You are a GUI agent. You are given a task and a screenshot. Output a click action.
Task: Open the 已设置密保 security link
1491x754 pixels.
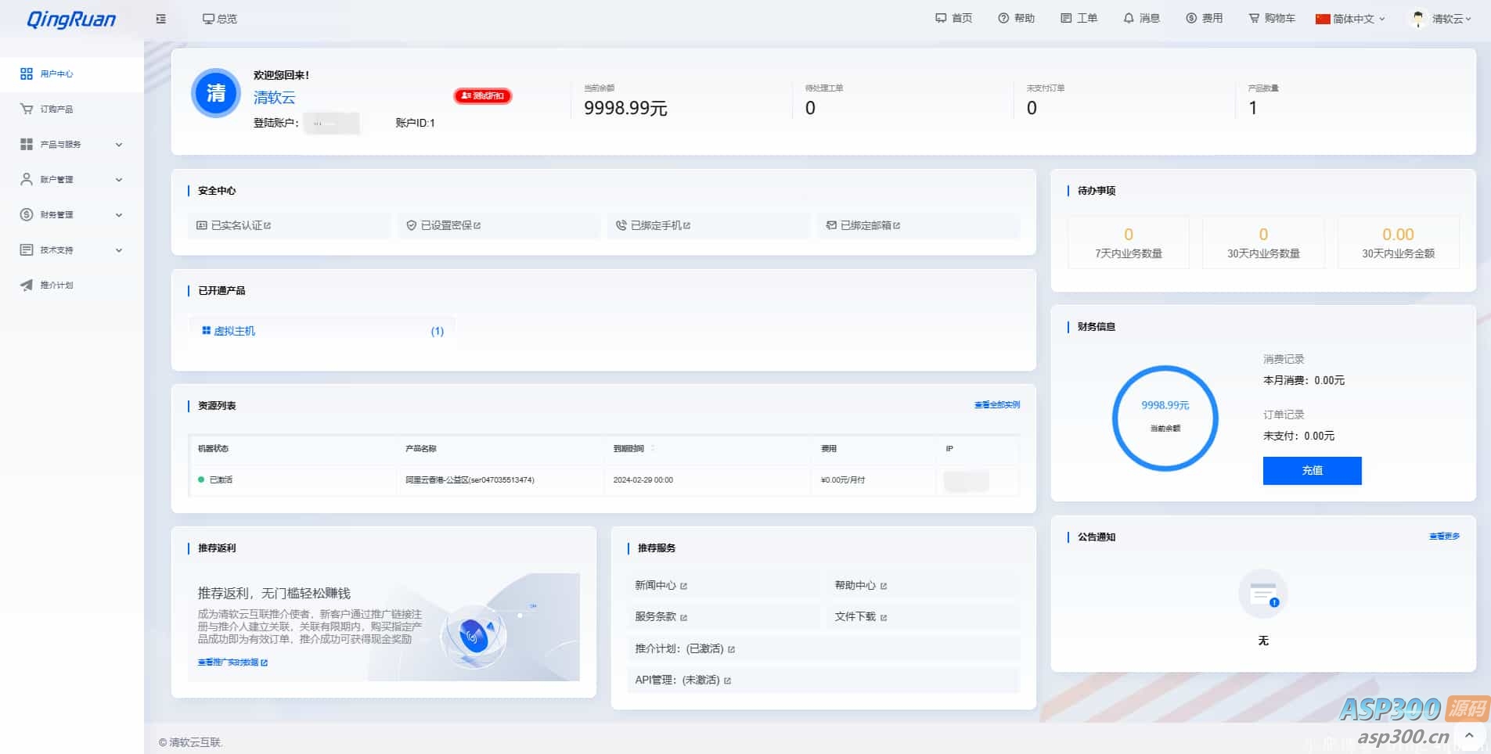(499, 225)
